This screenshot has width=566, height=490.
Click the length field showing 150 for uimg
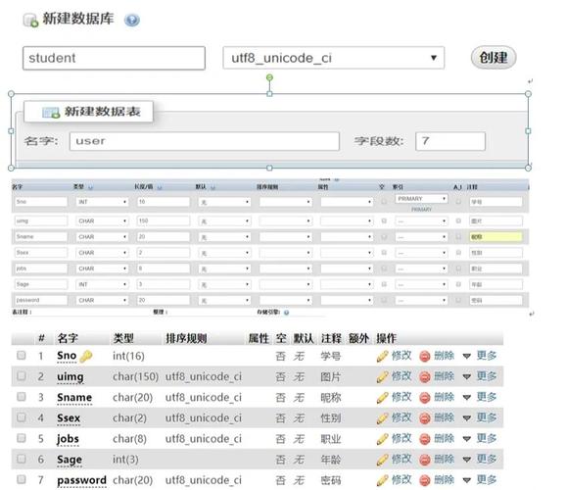pos(164,220)
